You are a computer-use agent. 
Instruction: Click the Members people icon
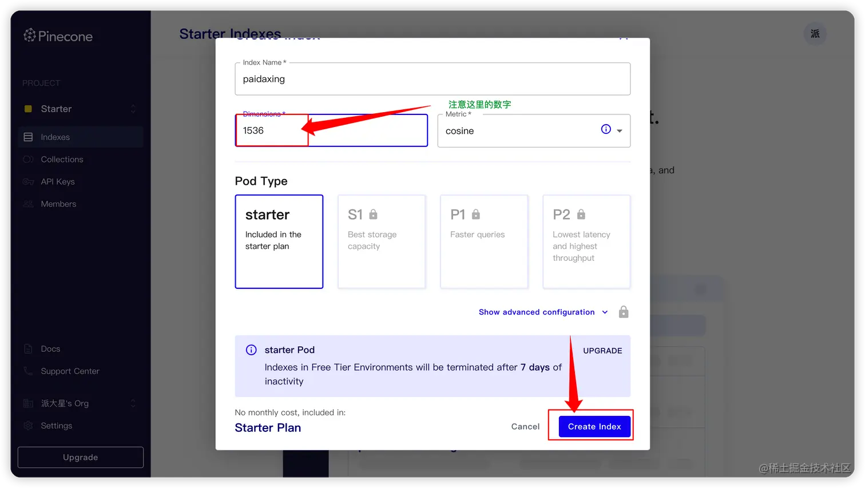(28, 204)
